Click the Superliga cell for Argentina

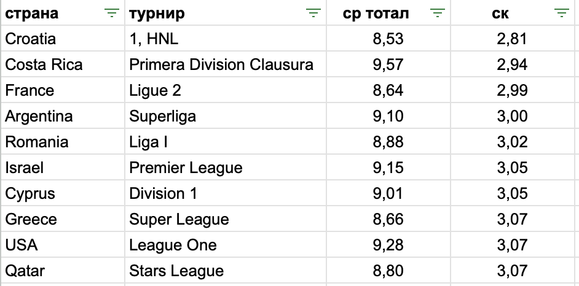click(x=226, y=116)
